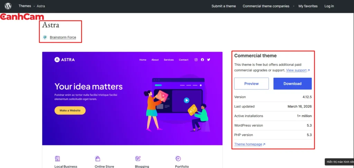
Task: Open the View support link
Action: coord(298,70)
